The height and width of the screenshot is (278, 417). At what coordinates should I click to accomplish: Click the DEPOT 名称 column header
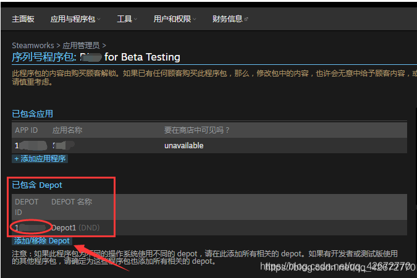pyautogui.click(x=72, y=201)
